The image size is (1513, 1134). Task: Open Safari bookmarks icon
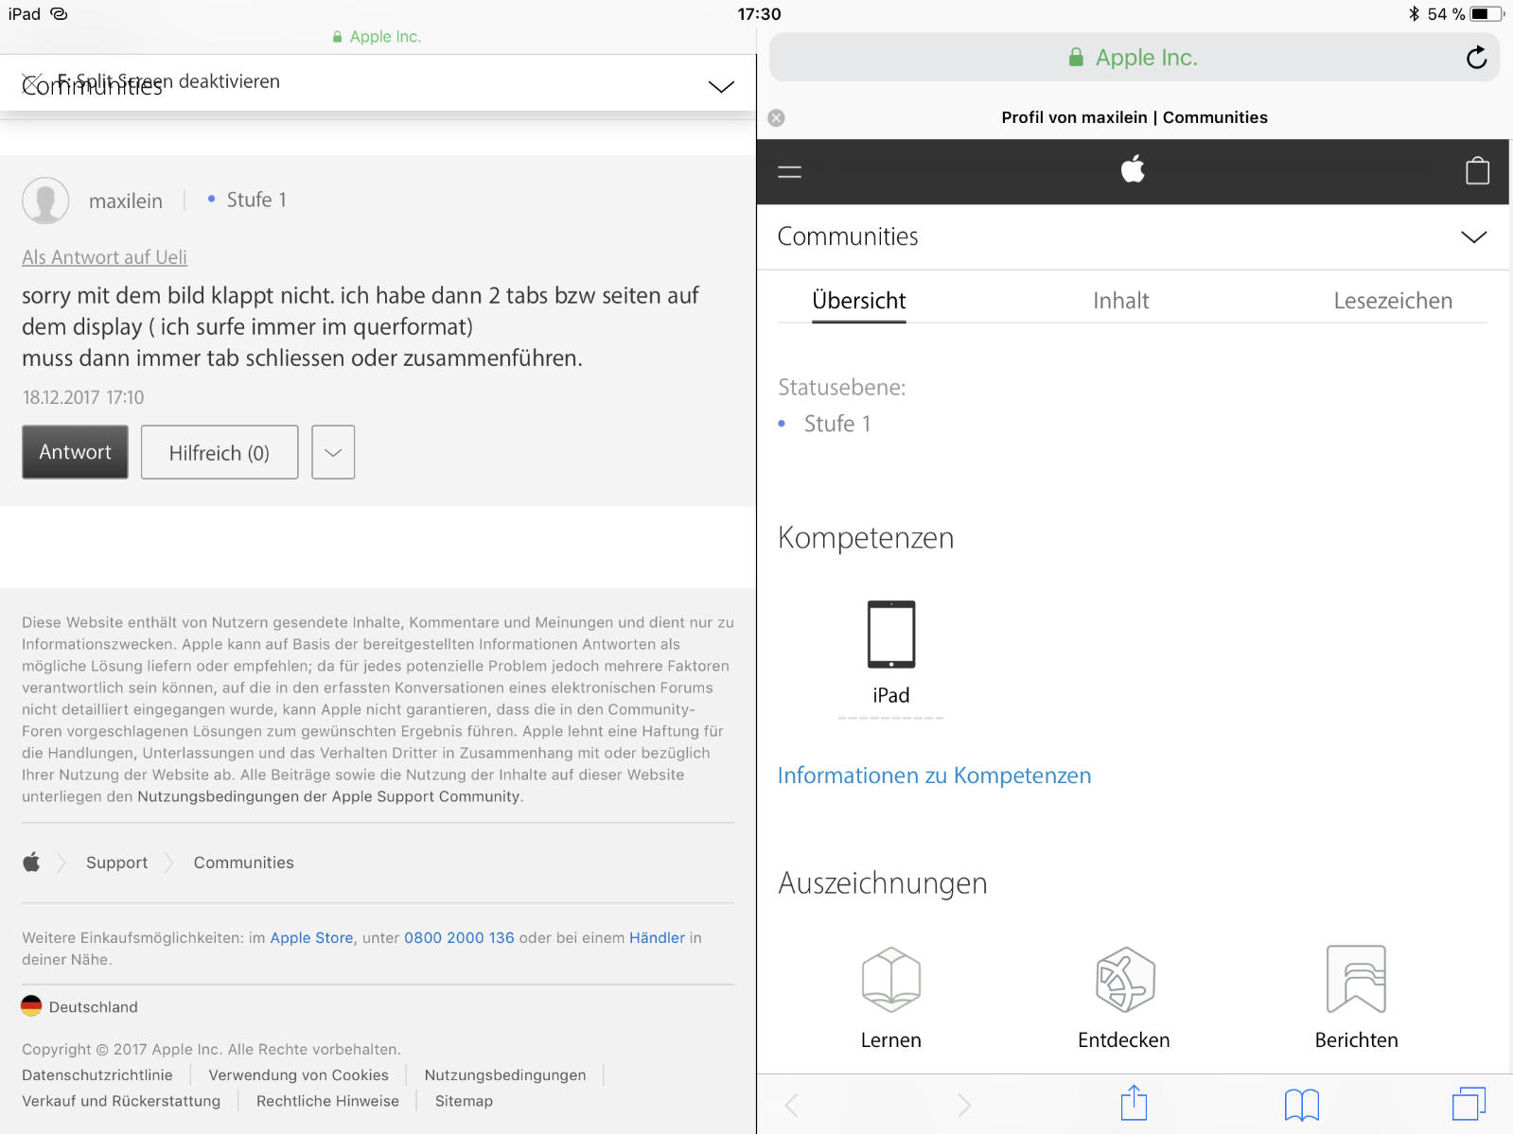pyautogui.click(x=1302, y=1104)
